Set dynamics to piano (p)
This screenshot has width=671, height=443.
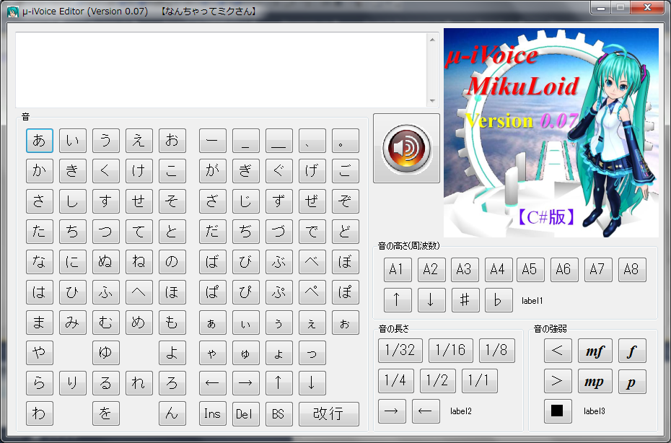click(x=632, y=381)
